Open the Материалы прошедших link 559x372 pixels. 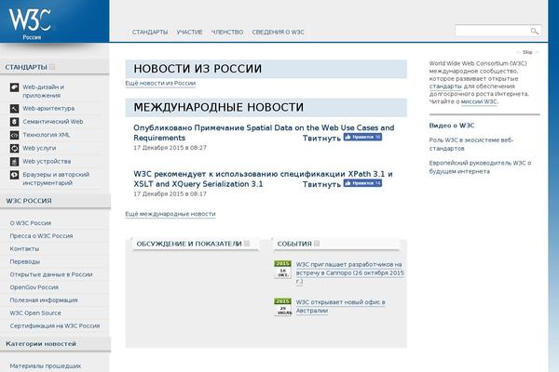[x=46, y=365]
